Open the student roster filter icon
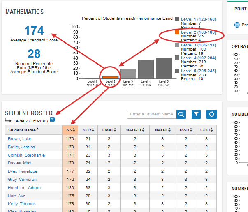248x212 pixels. coord(196,114)
